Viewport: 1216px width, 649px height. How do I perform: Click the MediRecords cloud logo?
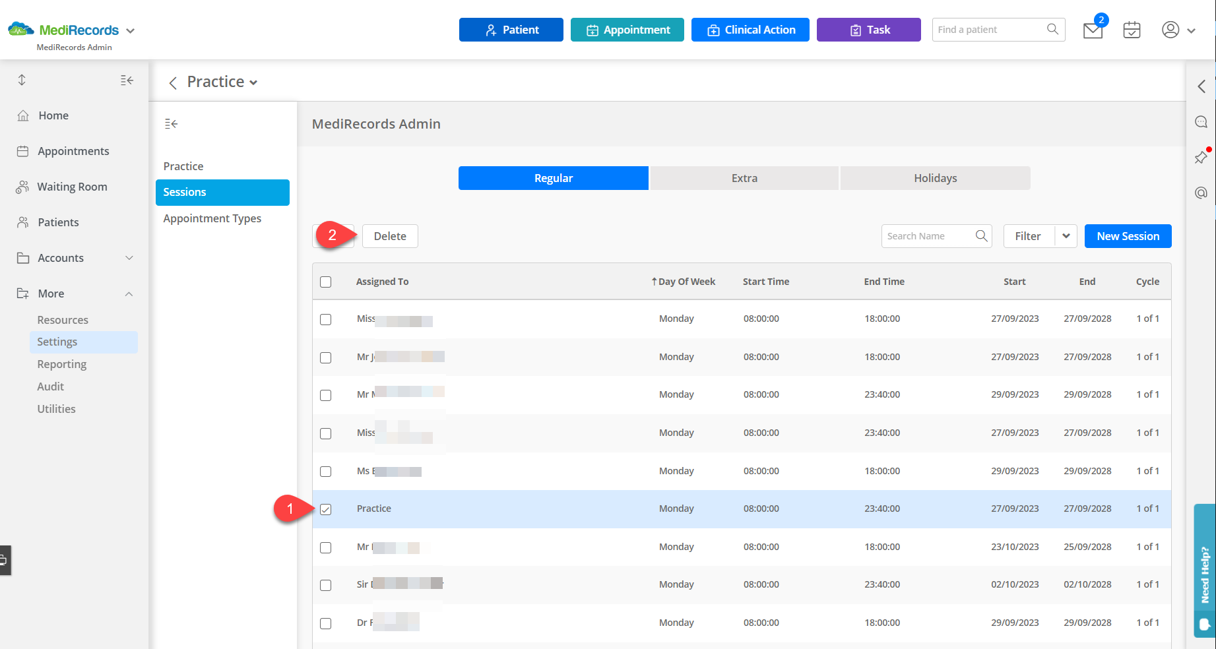click(21, 29)
